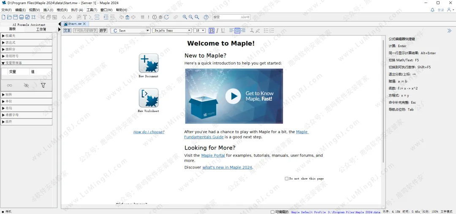Insert plain text with the T icon
456x214 pixels.
(x=85, y=17)
